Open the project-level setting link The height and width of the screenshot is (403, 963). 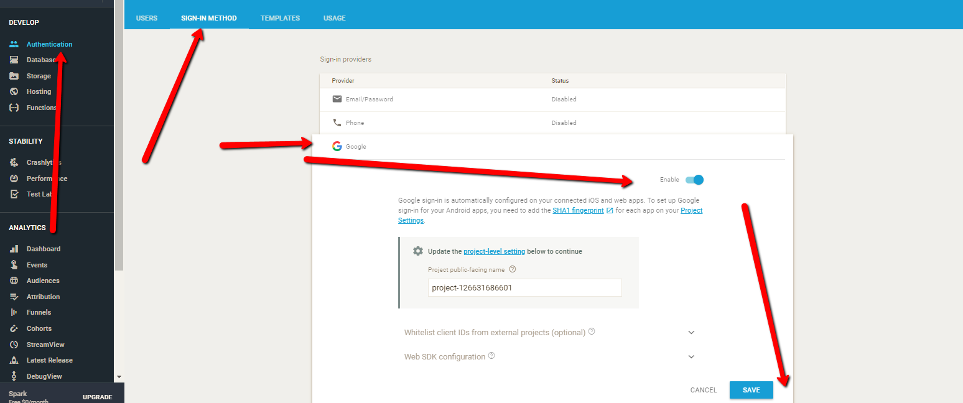point(494,251)
